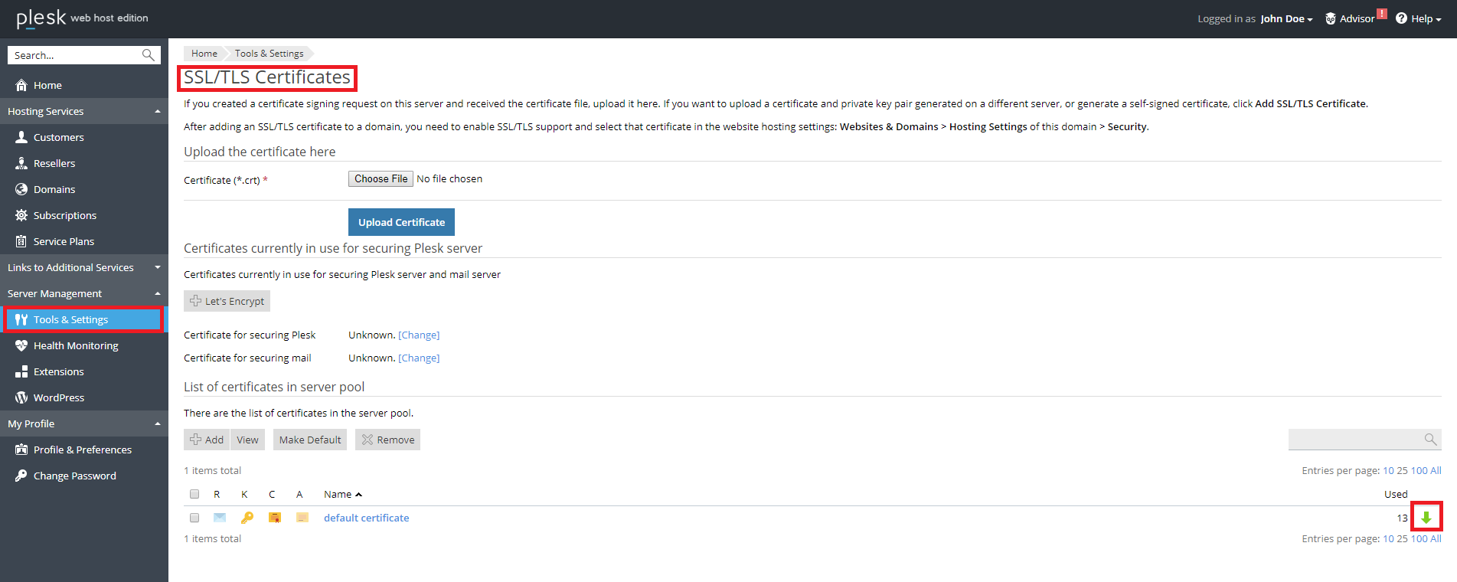Go to Tools & Settings menu item

[x=70, y=319]
